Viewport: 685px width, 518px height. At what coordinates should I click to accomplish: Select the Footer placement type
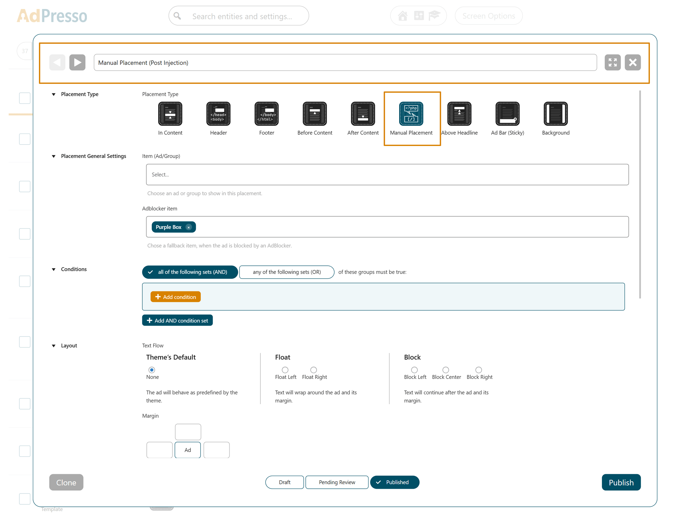266,114
